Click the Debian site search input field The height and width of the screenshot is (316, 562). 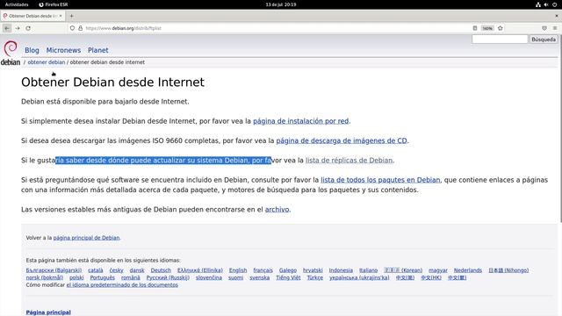pos(500,39)
